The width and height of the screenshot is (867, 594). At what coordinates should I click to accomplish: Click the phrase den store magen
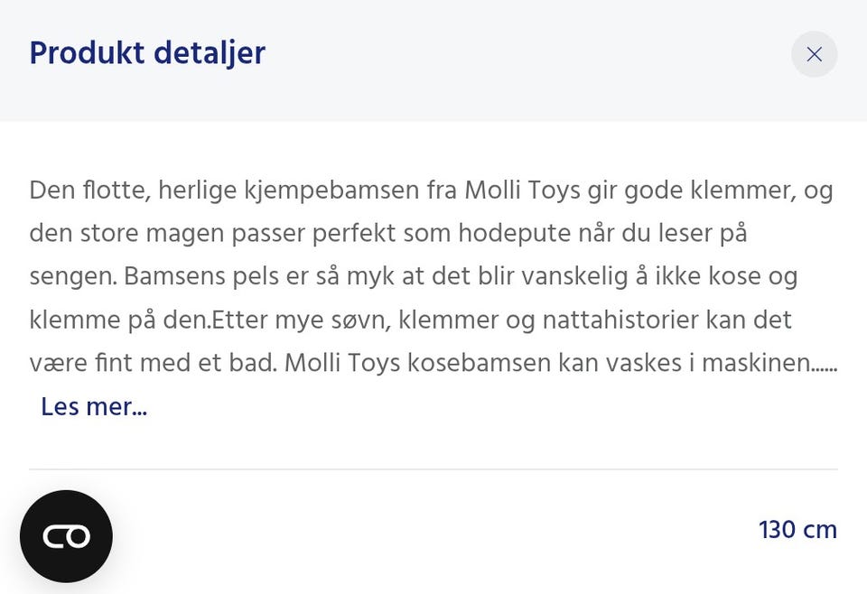126,233
